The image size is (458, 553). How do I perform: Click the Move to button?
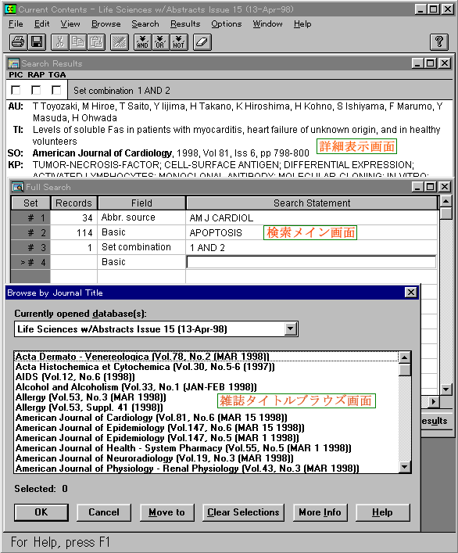click(x=167, y=512)
